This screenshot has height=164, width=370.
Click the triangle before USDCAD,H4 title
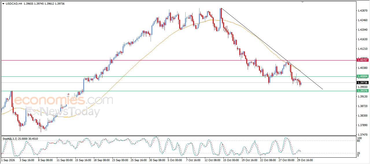[x=3, y=3]
